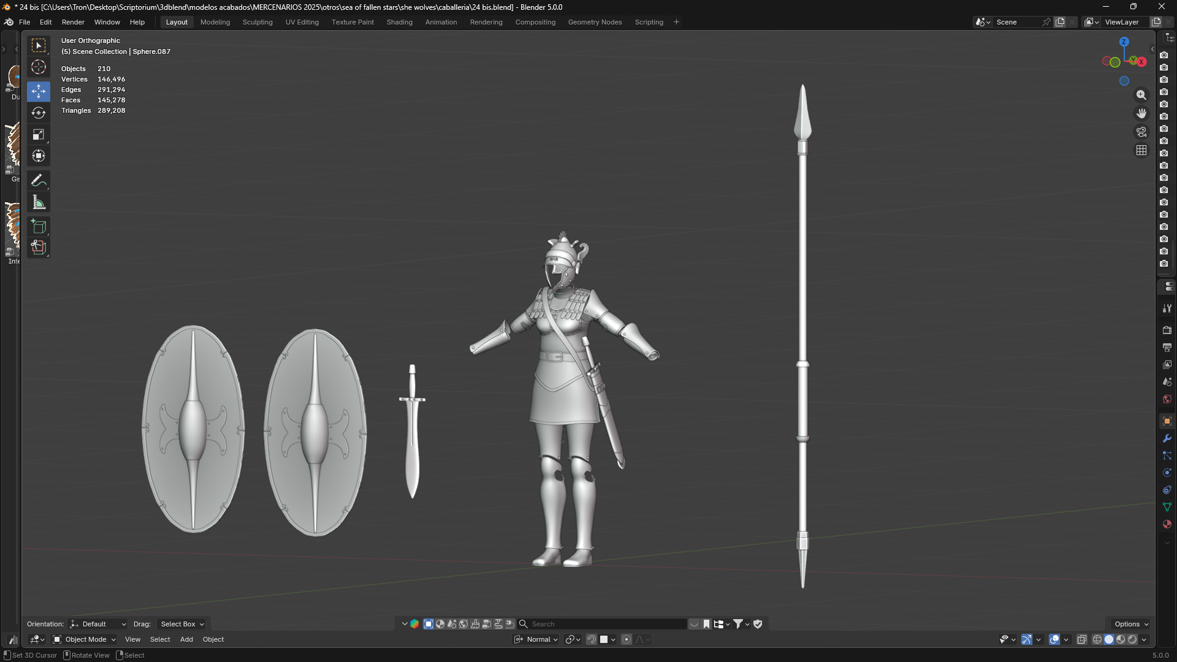Select the Annotate tool
Image resolution: width=1177 pixels, height=662 pixels.
(39, 180)
